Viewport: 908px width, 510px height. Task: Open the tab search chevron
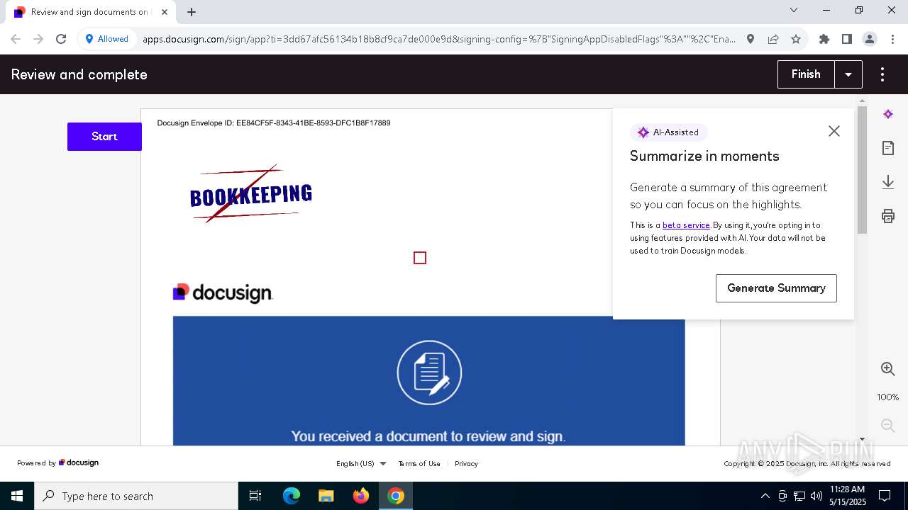[794, 10]
